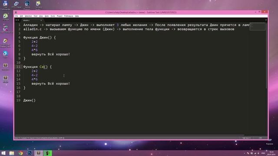Open File Explorer from the taskbar
Screen dimensions: 278x156
(x=12, y=153)
